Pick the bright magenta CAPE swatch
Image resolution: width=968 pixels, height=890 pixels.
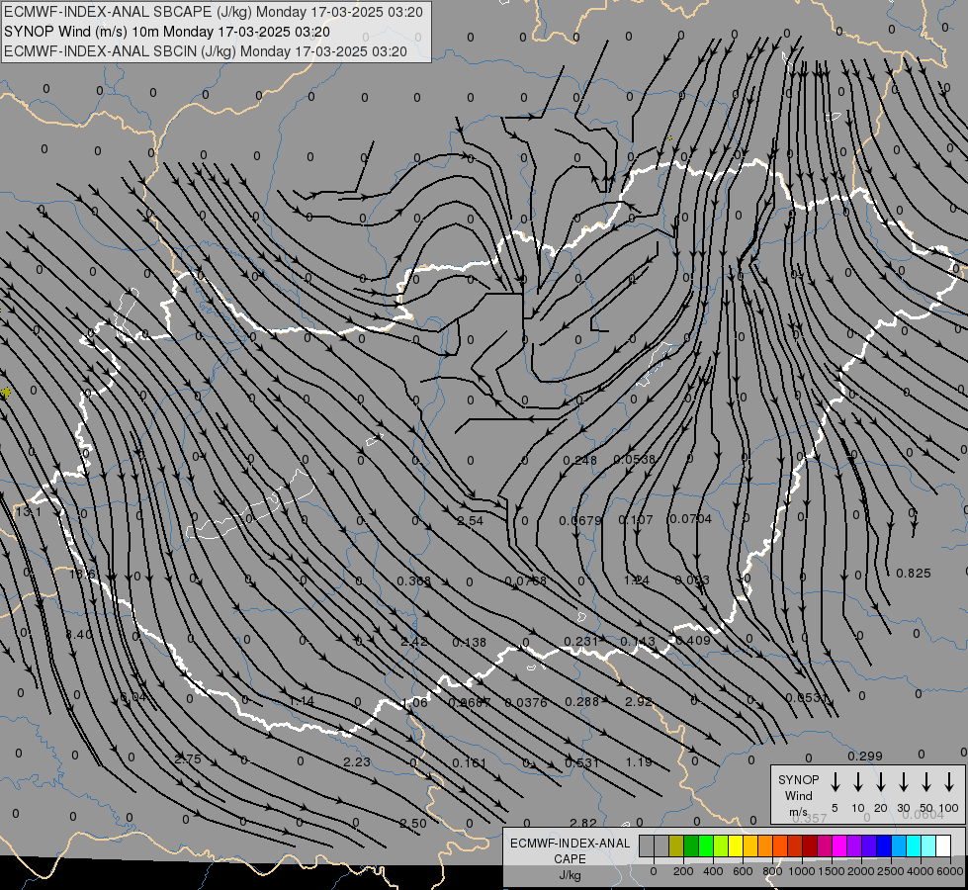point(839,845)
